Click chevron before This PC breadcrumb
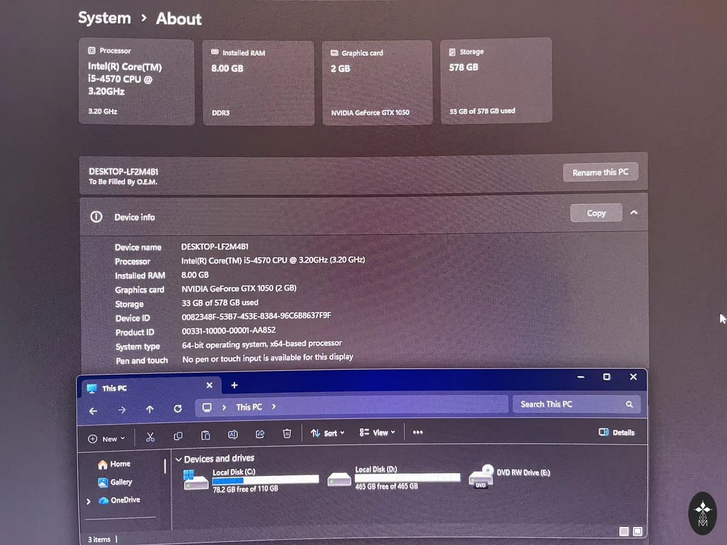Screen dimensions: 727x545 224,408
